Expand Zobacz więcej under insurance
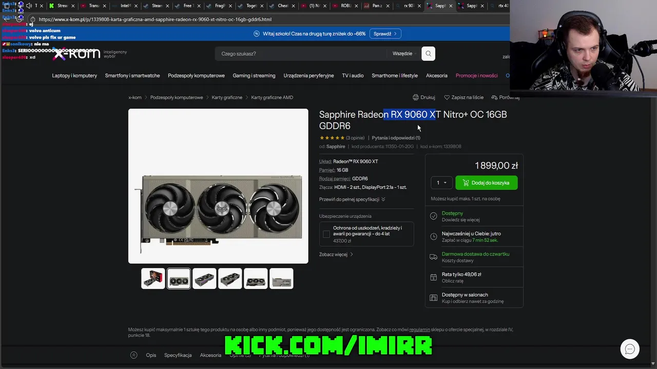 (x=336, y=254)
